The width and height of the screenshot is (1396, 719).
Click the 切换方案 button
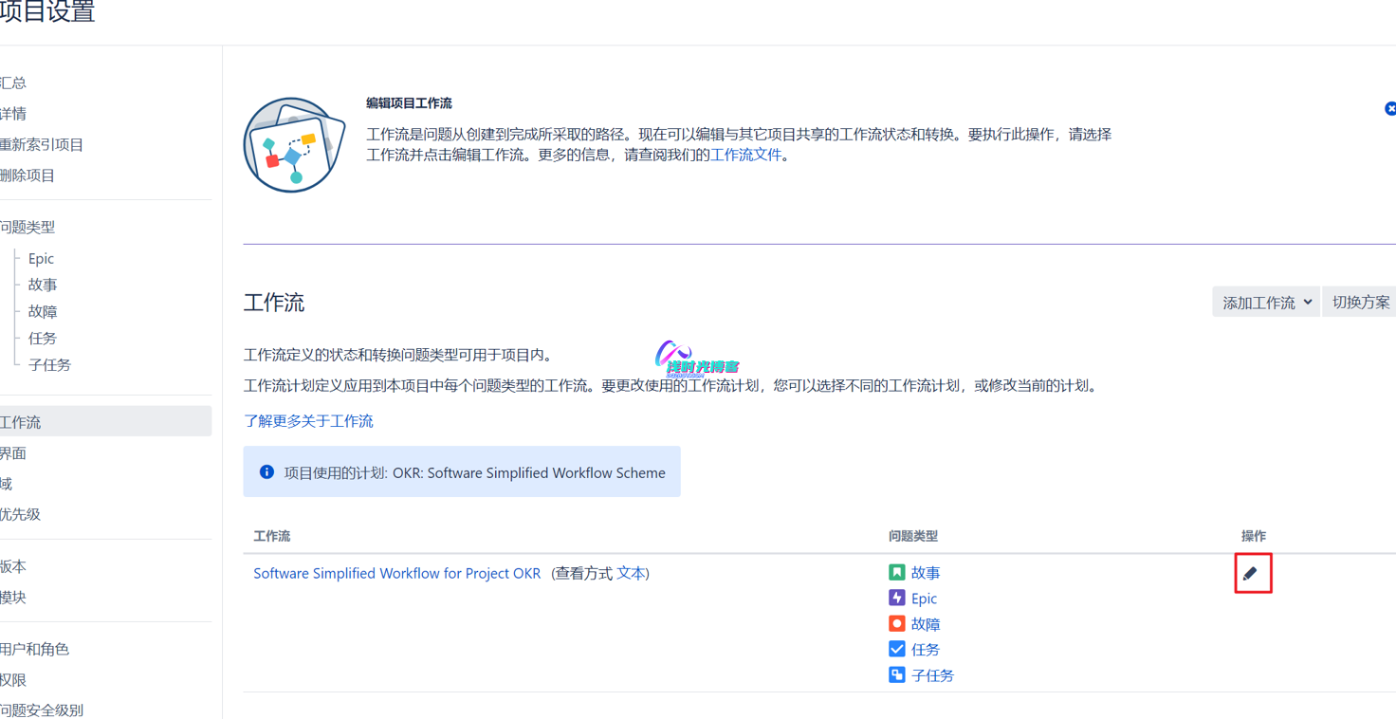pyautogui.click(x=1360, y=303)
